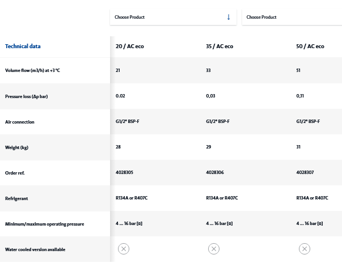Viewport: 342px width, 263px height.
Task: Open the second Choose Product dropdown
Action: [292, 17]
